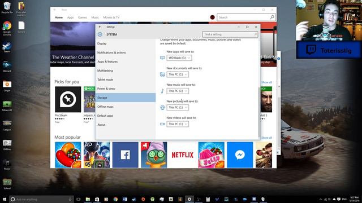Open the Candy Crush Saga tile
Viewport: 362px width, 203px height.
tap(68, 155)
